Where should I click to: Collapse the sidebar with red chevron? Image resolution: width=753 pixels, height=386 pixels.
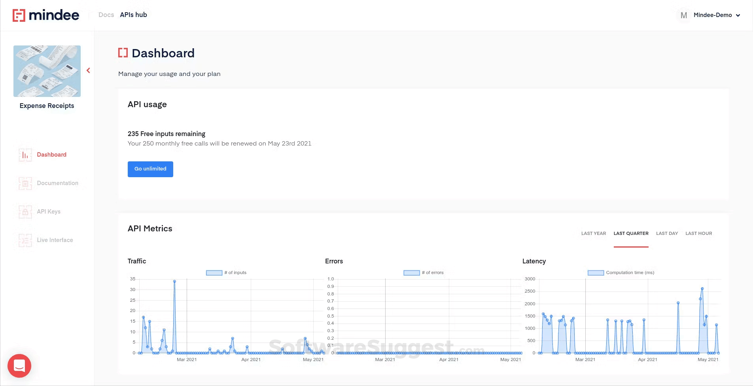[x=88, y=70]
